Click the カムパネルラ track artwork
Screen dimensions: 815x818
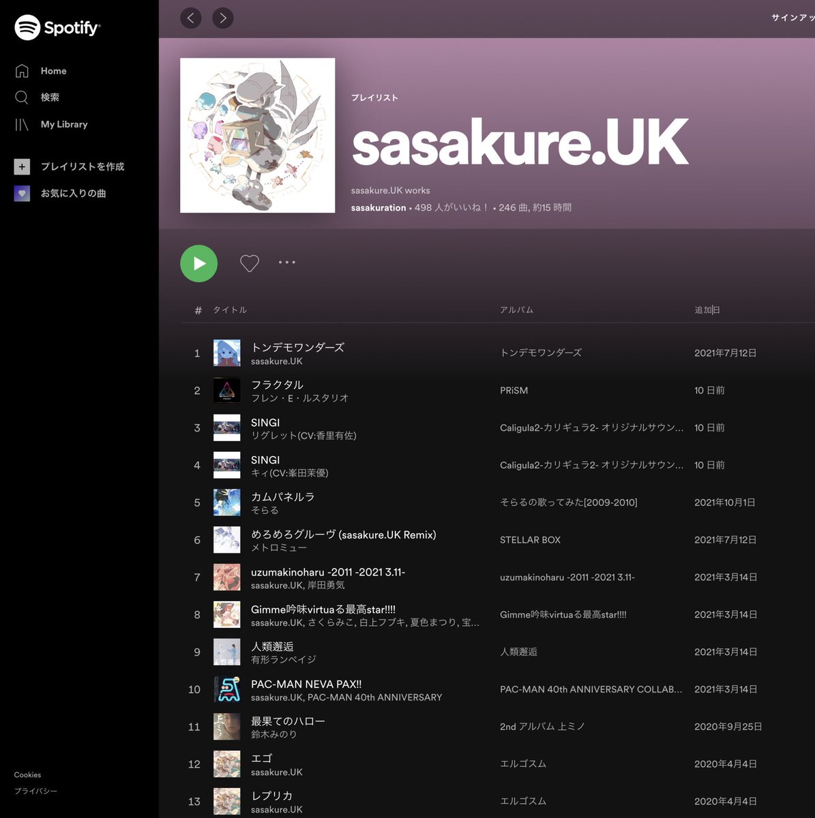click(x=226, y=502)
